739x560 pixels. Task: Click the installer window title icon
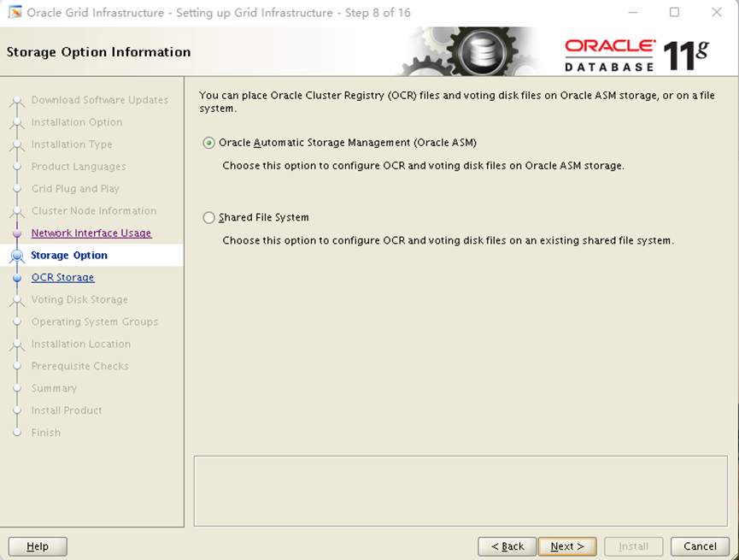tap(15, 12)
